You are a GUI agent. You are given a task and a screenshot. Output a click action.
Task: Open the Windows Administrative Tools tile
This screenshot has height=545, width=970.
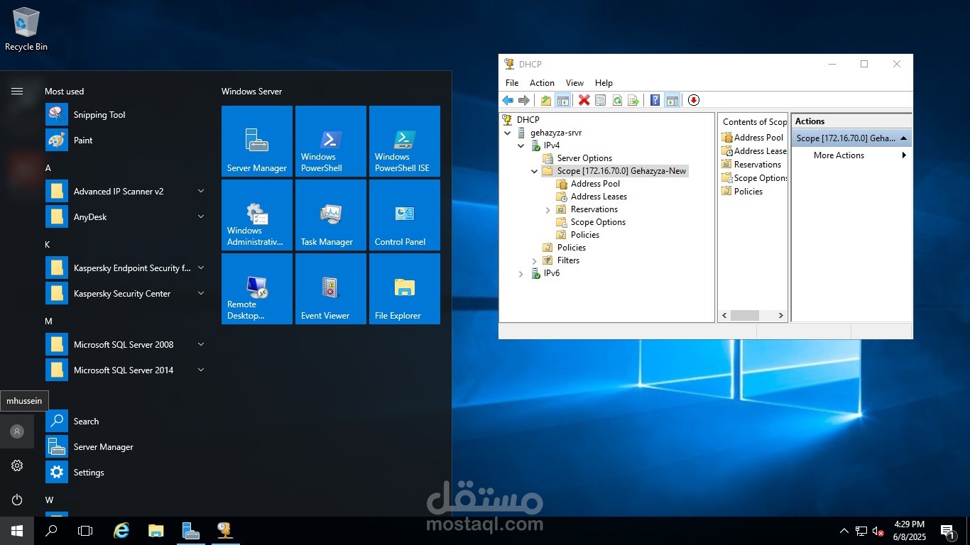point(257,215)
